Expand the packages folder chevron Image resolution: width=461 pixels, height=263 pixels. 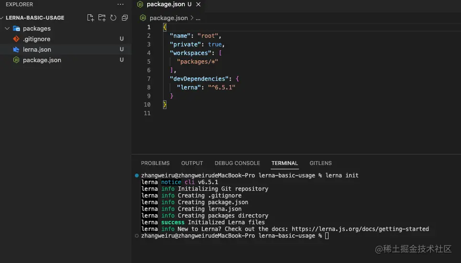pyautogui.click(x=7, y=29)
